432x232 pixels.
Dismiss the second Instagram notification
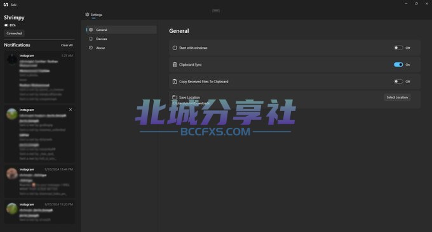[x=71, y=110]
